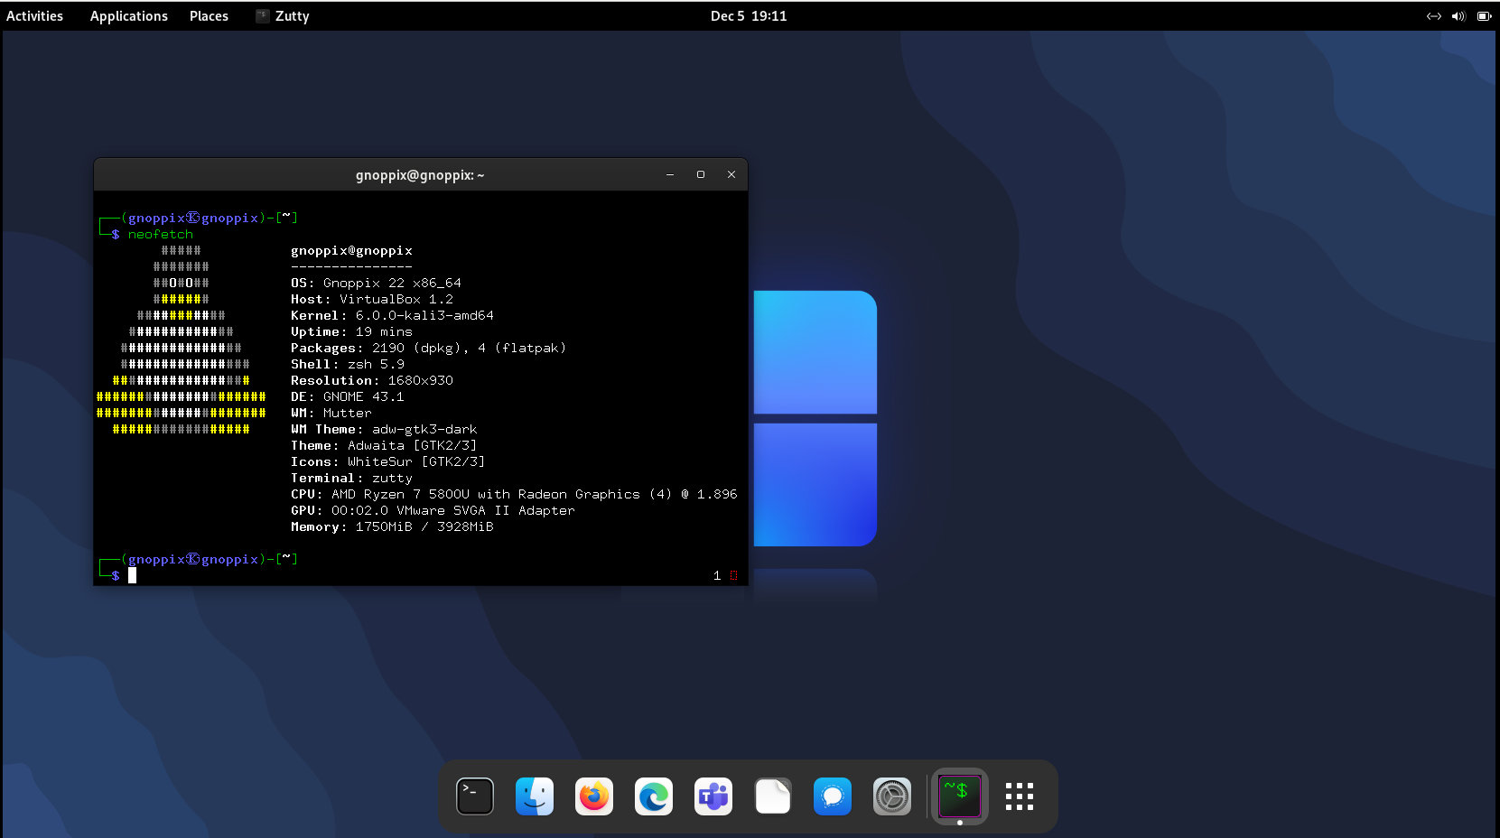Open Firefox from the dock

click(x=593, y=796)
